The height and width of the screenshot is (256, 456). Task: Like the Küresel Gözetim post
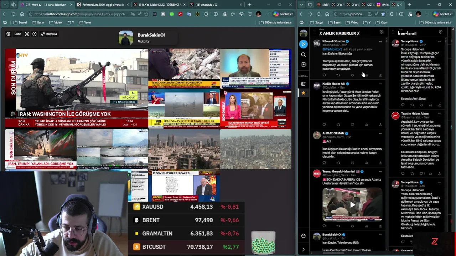(352, 75)
